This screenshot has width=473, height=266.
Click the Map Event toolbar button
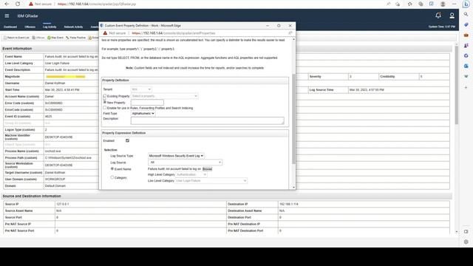click(x=55, y=38)
